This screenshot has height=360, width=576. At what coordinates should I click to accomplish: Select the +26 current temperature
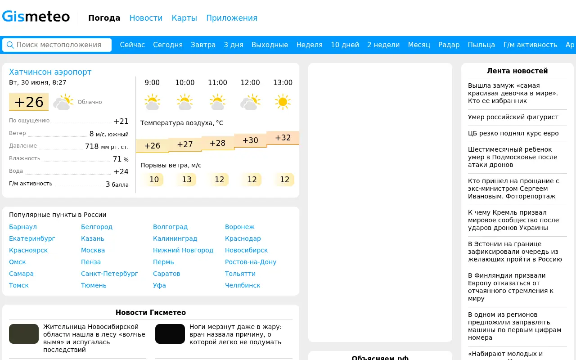[29, 102]
